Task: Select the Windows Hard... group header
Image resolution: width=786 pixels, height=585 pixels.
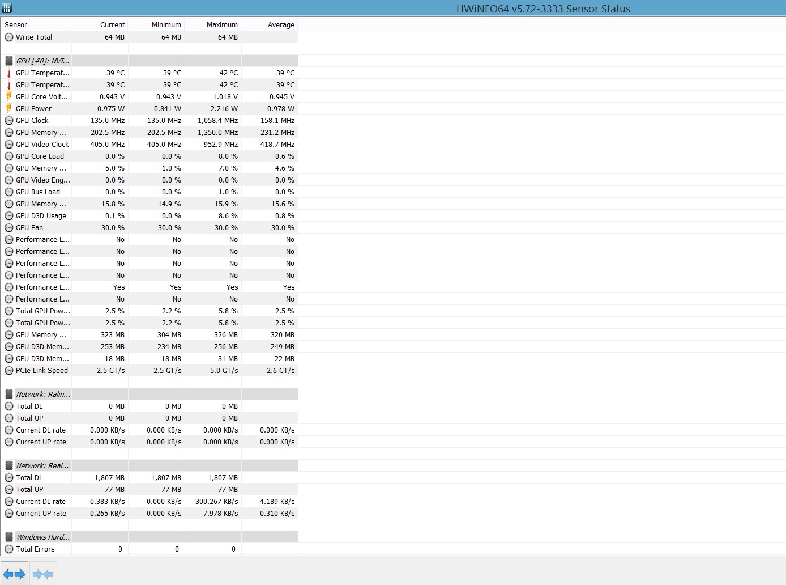Action: pos(43,537)
